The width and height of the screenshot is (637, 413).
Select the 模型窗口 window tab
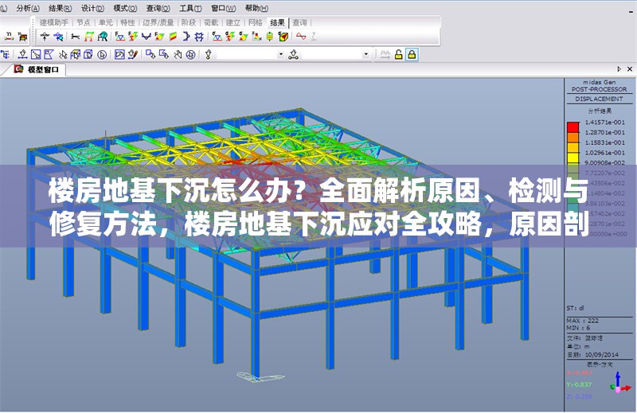[x=37, y=69]
